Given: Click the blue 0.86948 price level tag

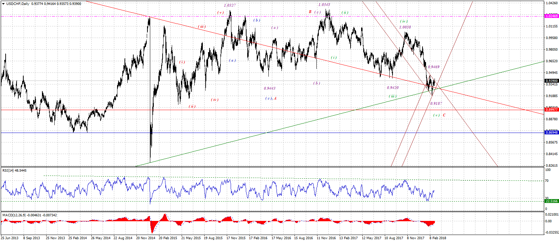Looking at the screenshot, I should [x=552, y=133].
